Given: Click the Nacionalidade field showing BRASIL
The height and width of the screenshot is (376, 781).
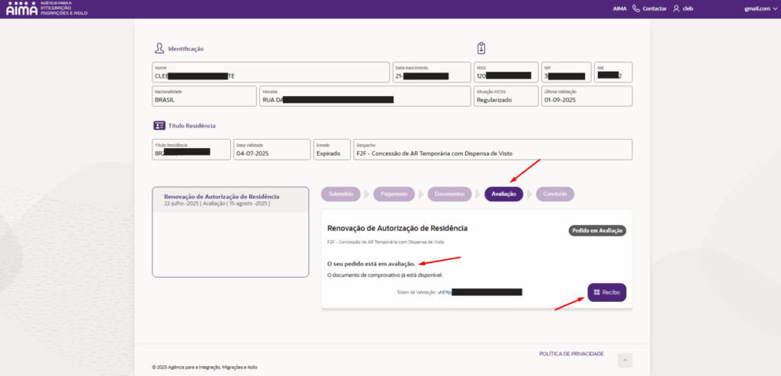Looking at the screenshot, I should tap(204, 96).
